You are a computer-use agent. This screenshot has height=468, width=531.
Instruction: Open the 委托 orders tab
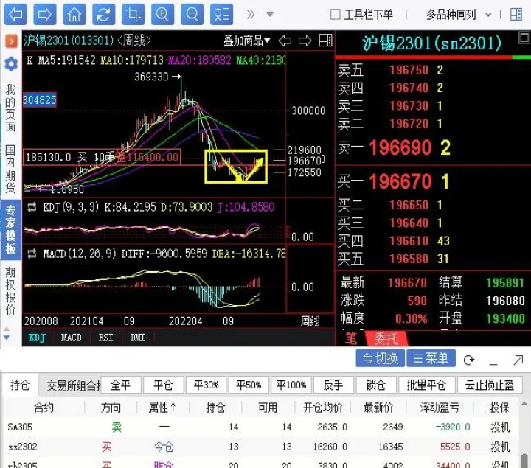pyautogui.click(x=386, y=338)
